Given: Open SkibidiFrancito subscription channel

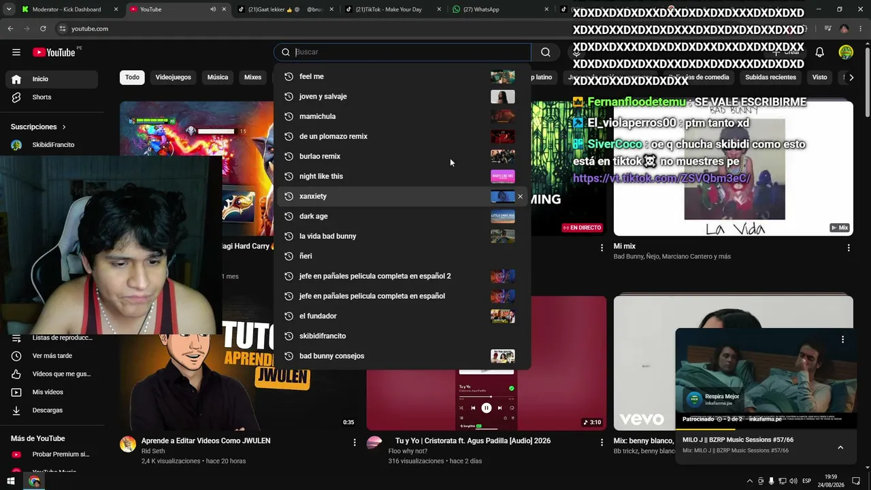Looking at the screenshot, I should [x=52, y=145].
